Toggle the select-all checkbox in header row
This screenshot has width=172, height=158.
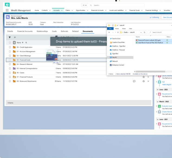click(10, 43)
